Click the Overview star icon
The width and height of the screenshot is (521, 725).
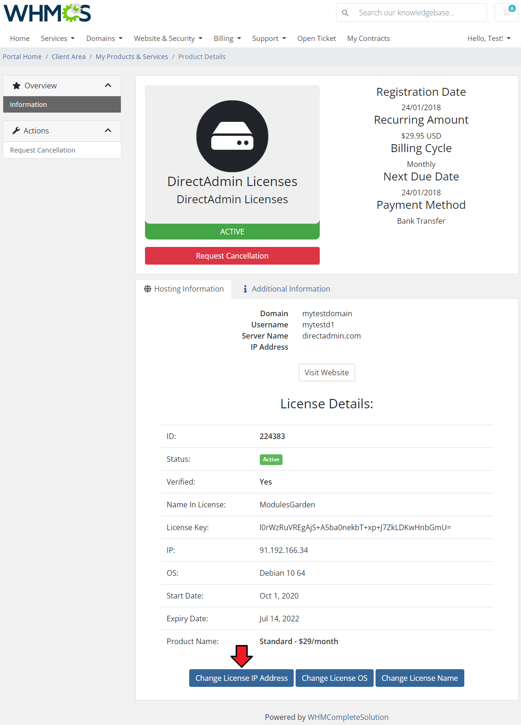click(16, 86)
